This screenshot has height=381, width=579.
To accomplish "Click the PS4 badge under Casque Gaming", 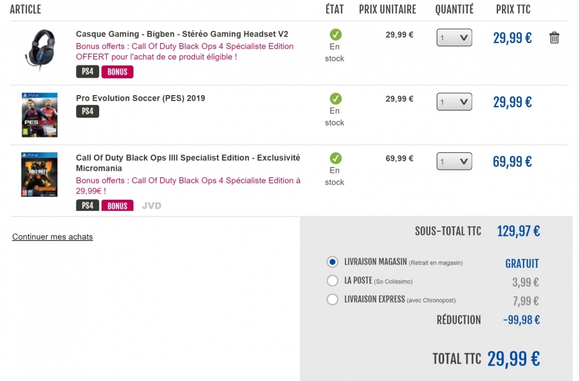I will tap(87, 71).
